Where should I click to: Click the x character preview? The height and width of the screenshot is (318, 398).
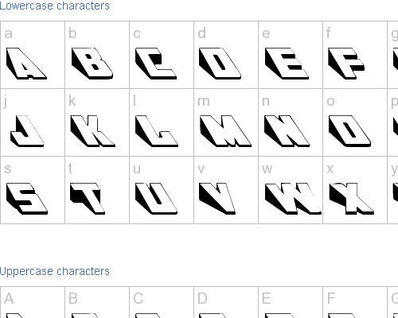tap(352, 199)
